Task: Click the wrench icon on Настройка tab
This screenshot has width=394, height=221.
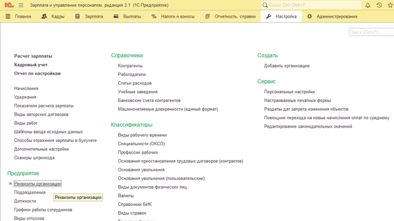Action: (269, 16)
